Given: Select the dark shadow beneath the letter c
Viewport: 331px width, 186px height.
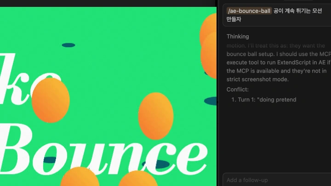Looking at the screenshot, I should point(157,164).
